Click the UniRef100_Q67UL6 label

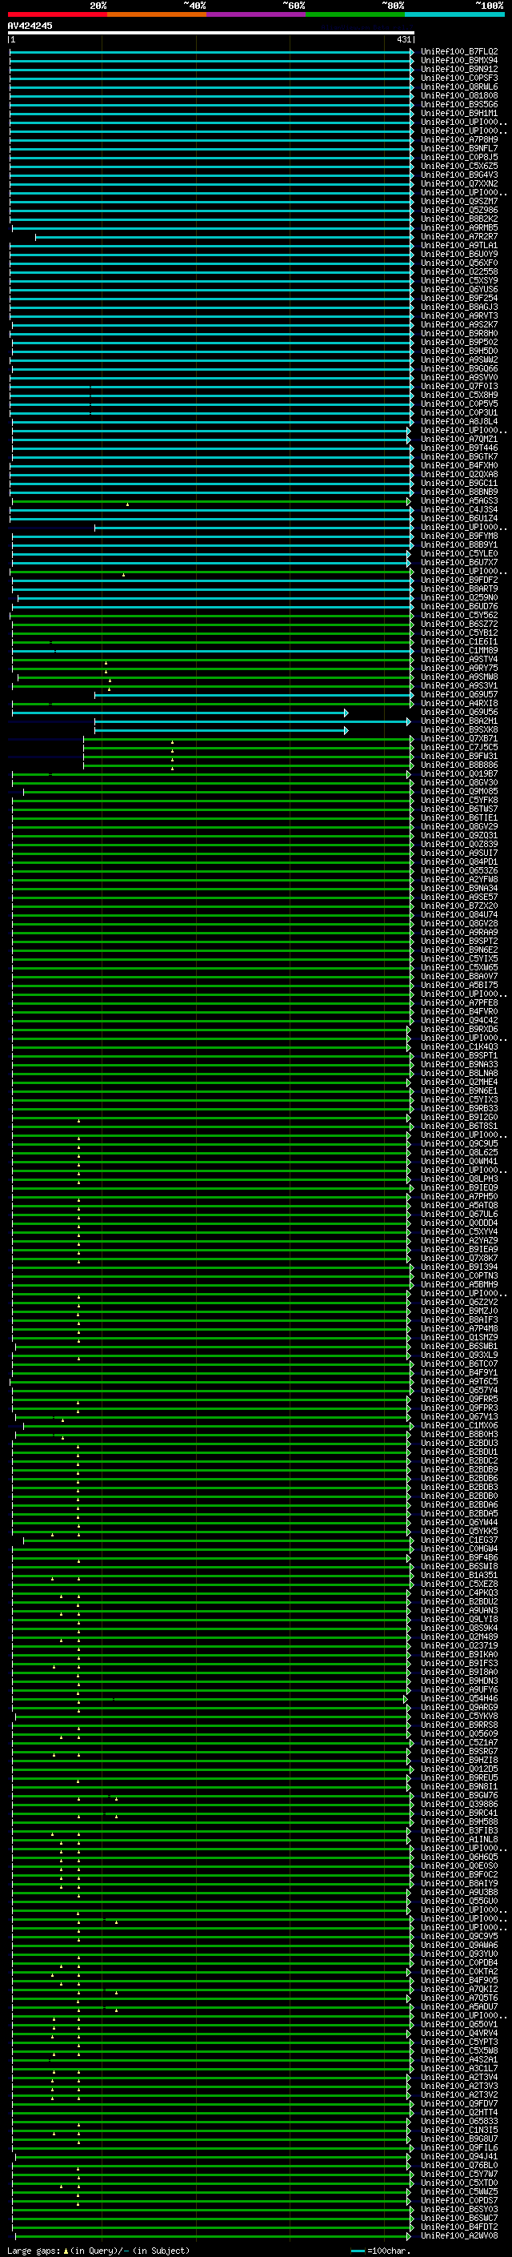[459, 1215]
